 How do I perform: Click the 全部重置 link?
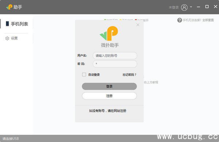[208, 20]
